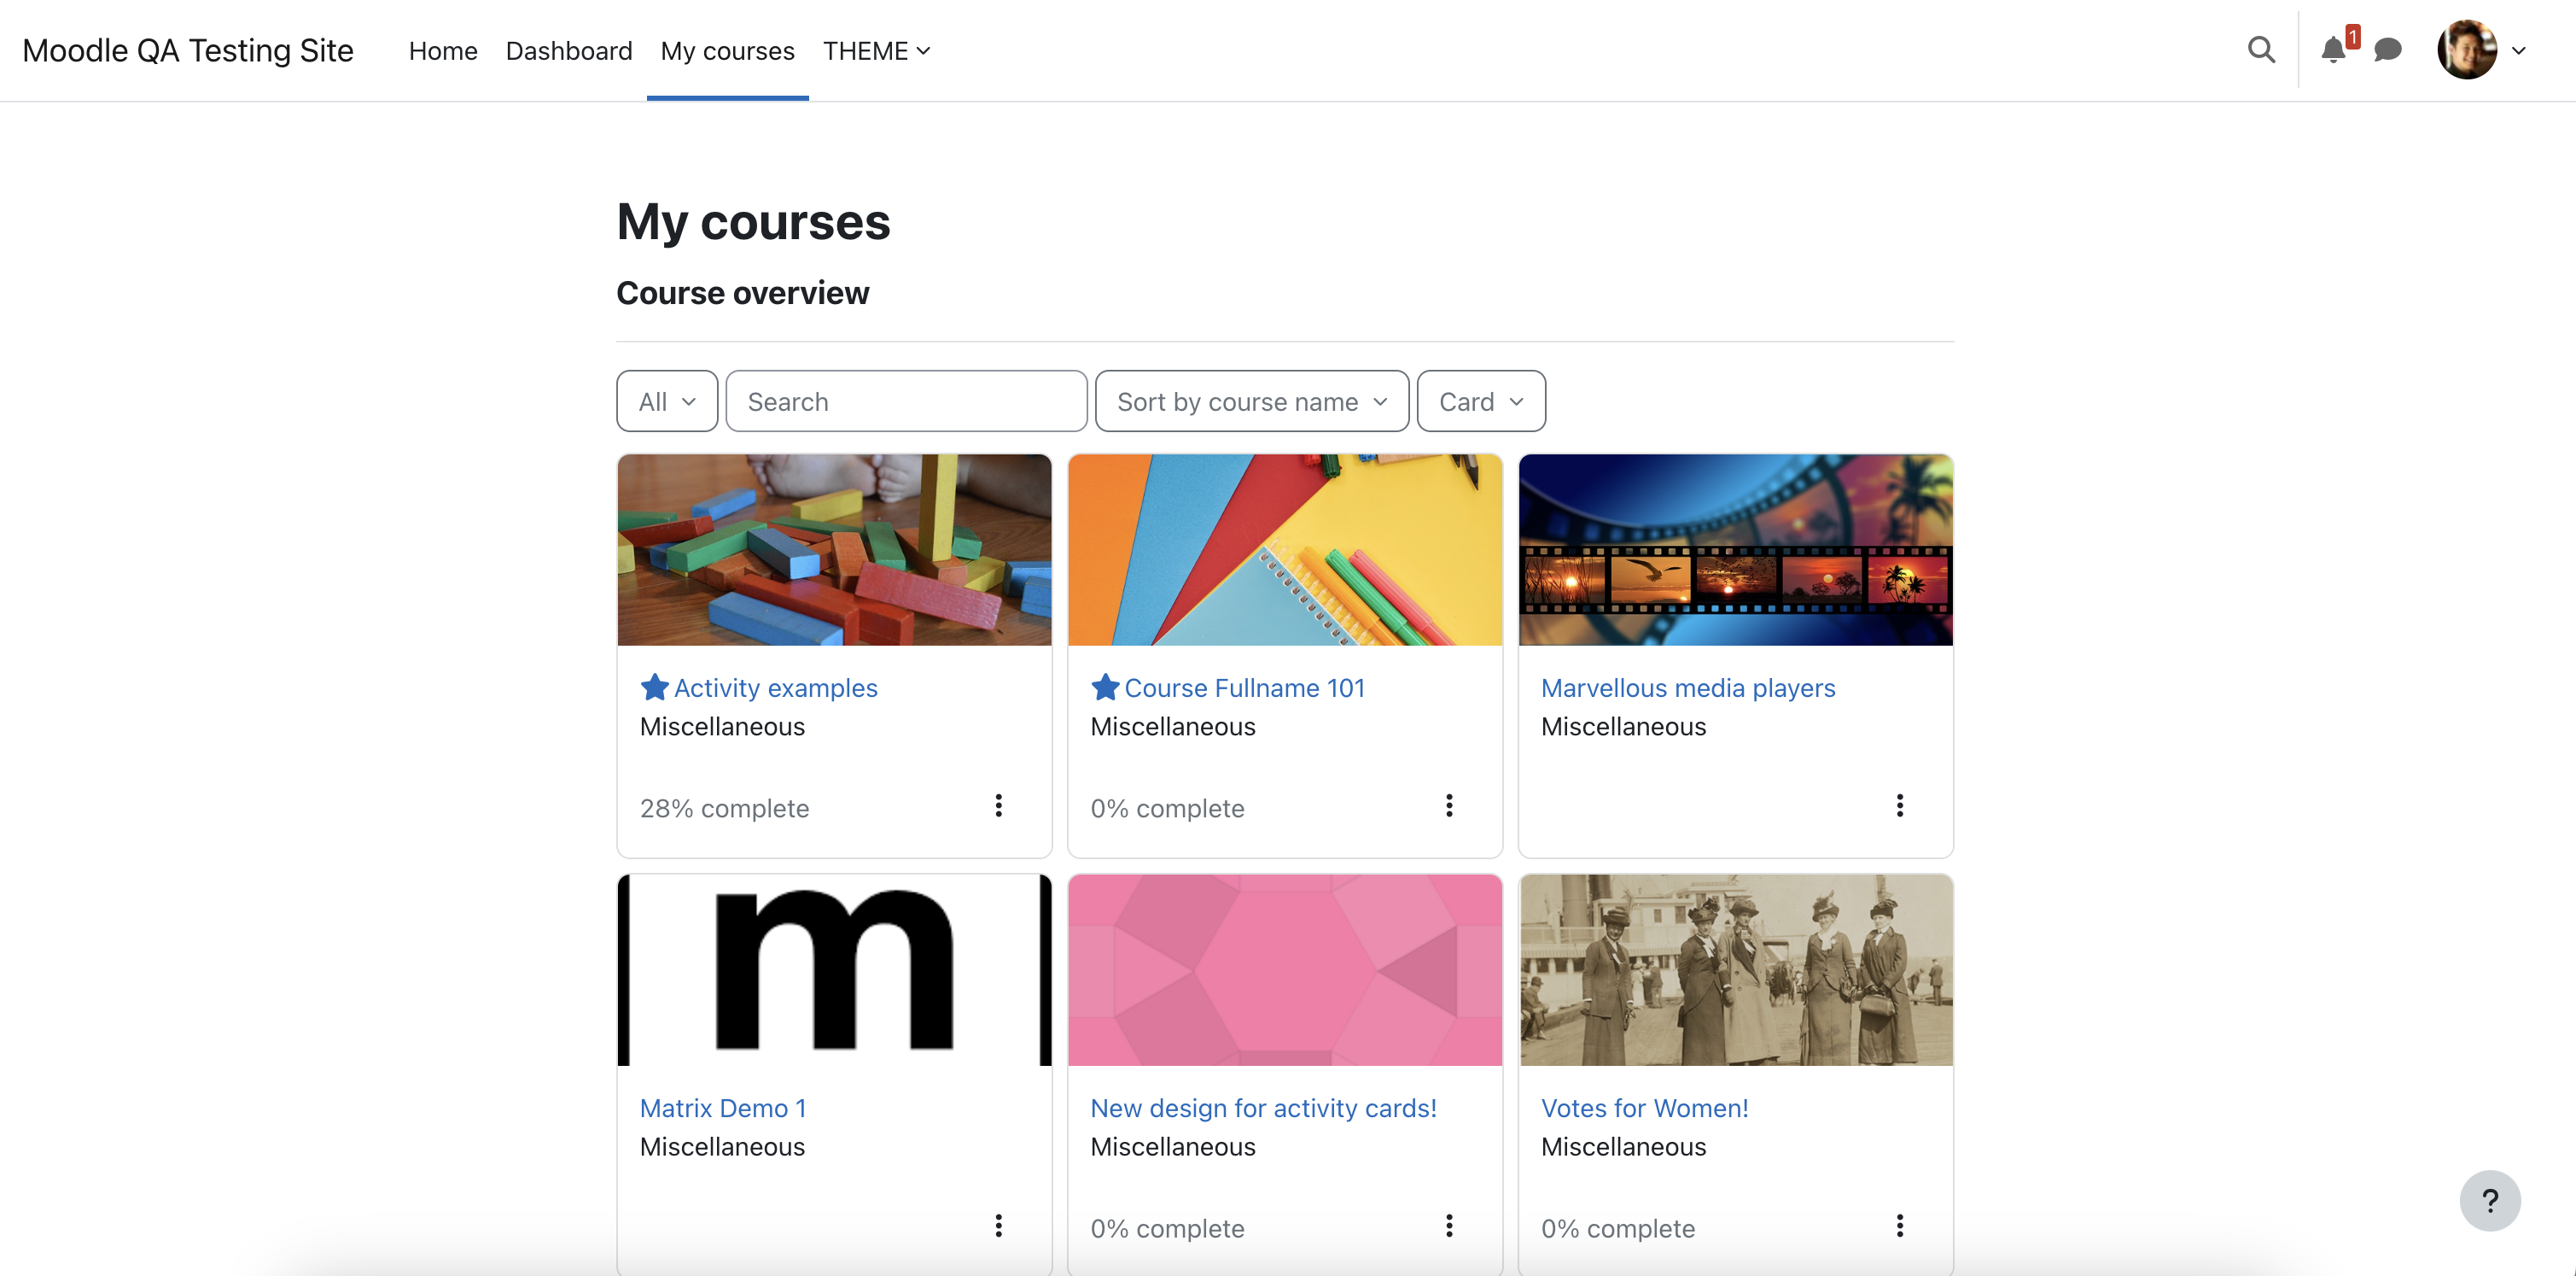Open the All courses filter dropdown
The image size is (2576, 1276).
667,401
